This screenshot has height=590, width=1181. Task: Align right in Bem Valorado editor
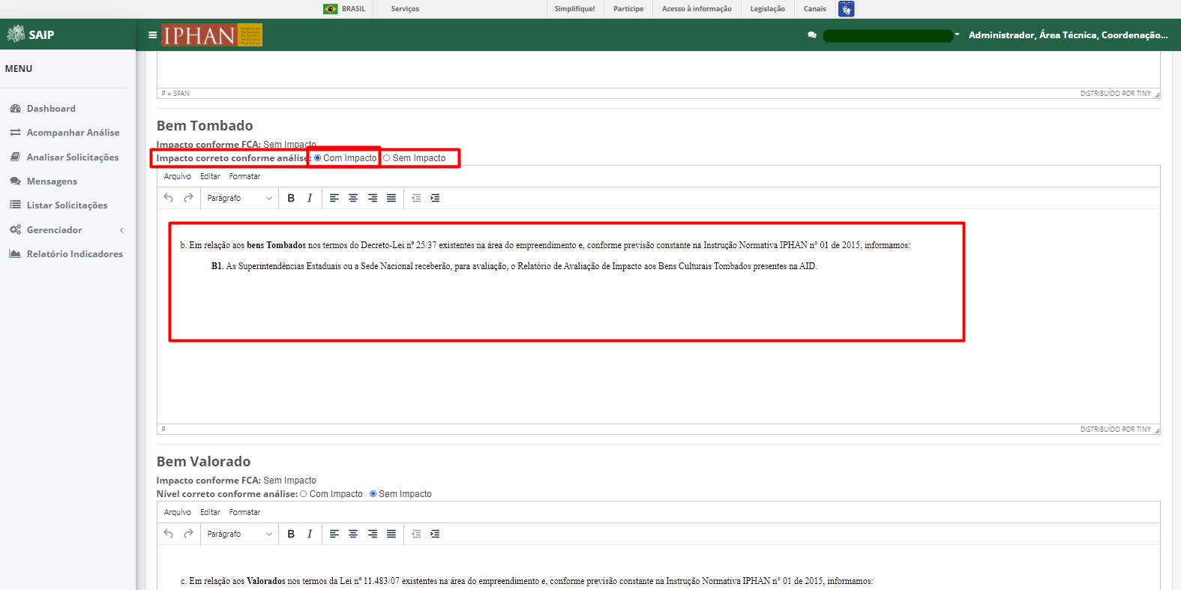pos(373,534)
